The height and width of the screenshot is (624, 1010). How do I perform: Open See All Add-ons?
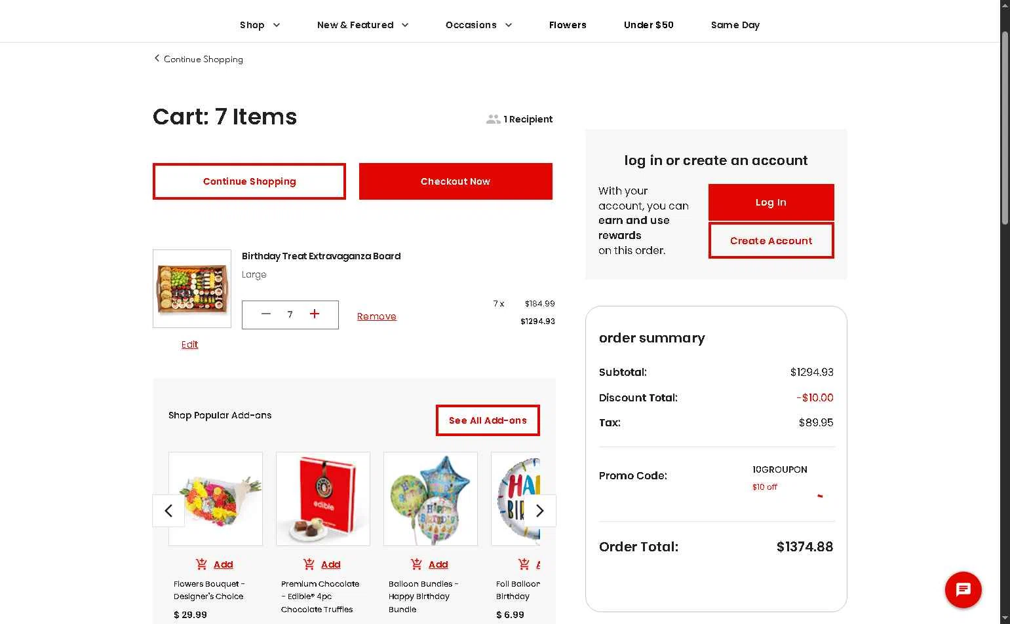tap(488, 420)
